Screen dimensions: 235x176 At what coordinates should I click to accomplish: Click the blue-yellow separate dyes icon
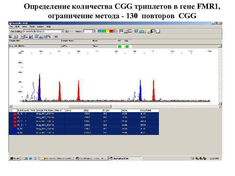[x=140, y=31]
